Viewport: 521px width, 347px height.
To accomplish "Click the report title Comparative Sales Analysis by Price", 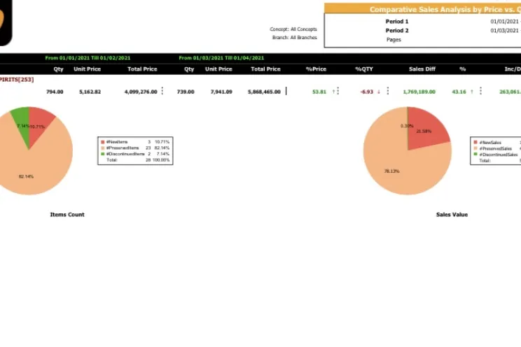I will [x=445, y=9].
